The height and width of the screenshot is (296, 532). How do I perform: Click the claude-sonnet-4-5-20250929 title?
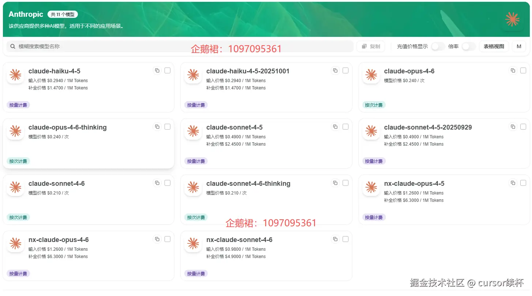point(428,127)
